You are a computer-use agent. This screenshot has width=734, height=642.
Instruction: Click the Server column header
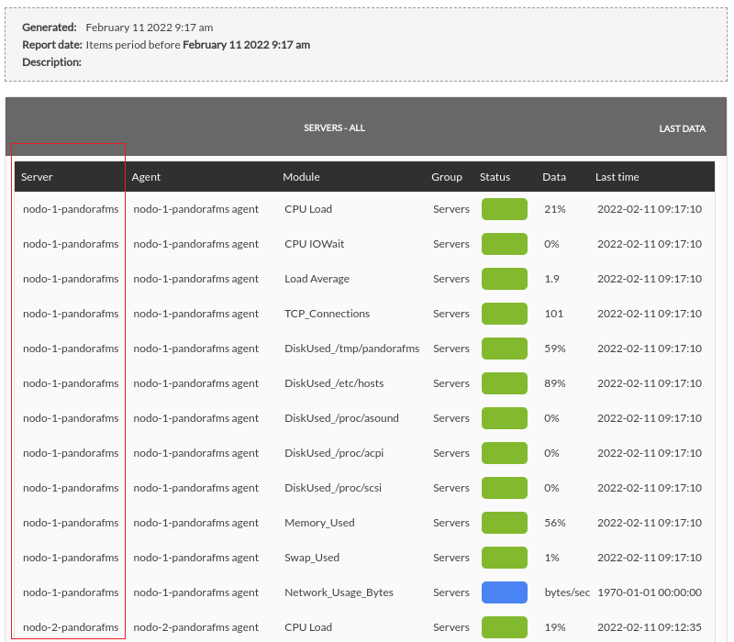click(x=37, y=177)
